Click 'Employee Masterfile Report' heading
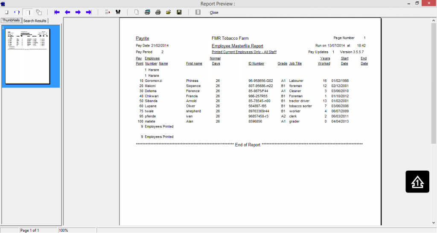The width and height of the screenshot is (437, 233). [237, 46]
